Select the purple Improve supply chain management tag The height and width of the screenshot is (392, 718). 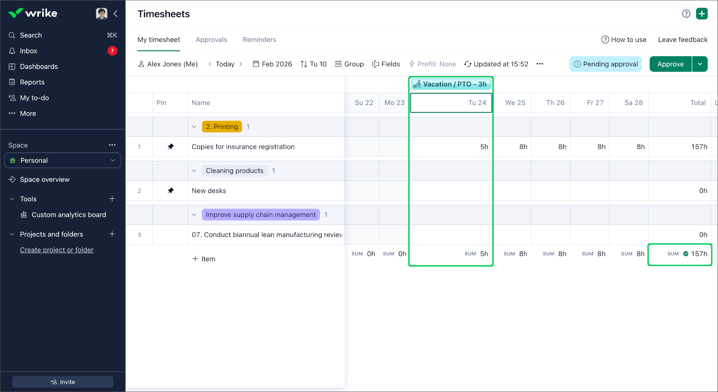pos(260,215)
